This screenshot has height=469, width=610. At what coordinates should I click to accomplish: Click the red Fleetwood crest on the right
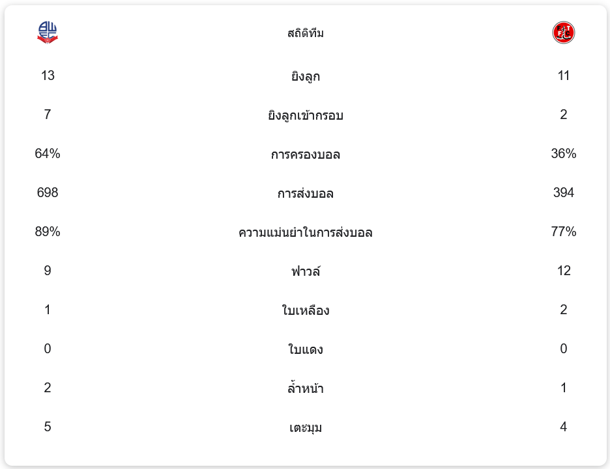tap(563, 33)
